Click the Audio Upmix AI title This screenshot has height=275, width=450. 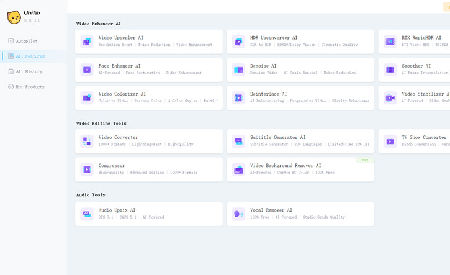pos(117,210)
